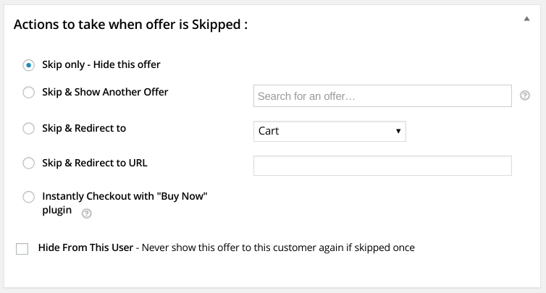Open the Cart redirect dropdown
This screenshot has height=293, width=546.
[x=329, y=131]
